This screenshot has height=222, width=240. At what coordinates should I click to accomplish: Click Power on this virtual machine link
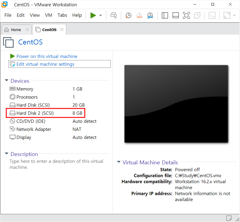point(47,56)
